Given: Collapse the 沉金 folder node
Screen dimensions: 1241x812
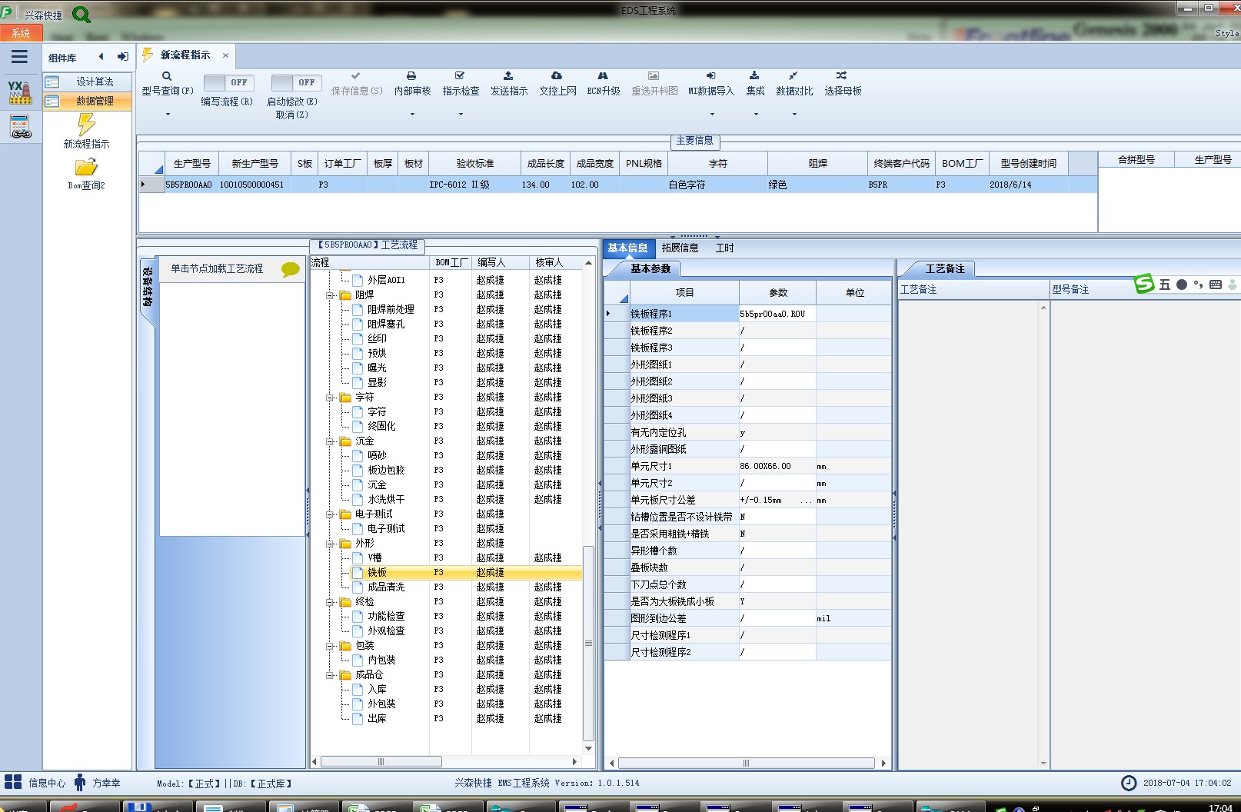Looking at the screenshot, I should [x=330, y=441].
